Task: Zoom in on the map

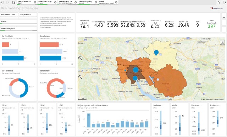Action: (80, 58)
